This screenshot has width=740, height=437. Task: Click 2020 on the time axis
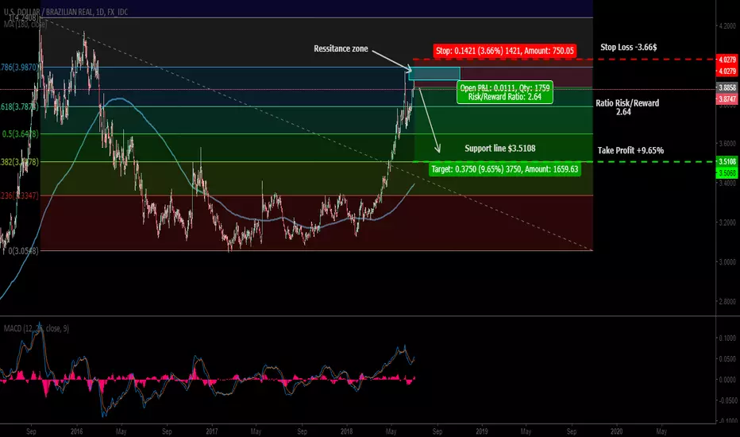coord(616,431)
